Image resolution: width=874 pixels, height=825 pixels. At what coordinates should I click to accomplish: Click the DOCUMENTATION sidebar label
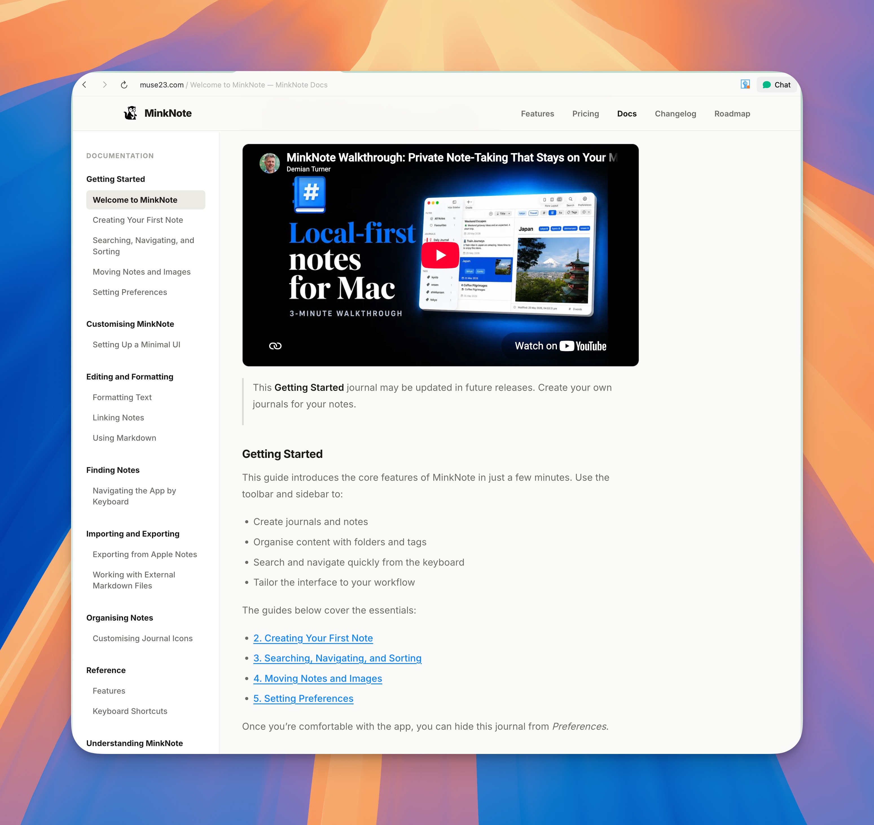click(x=120, y=156)
